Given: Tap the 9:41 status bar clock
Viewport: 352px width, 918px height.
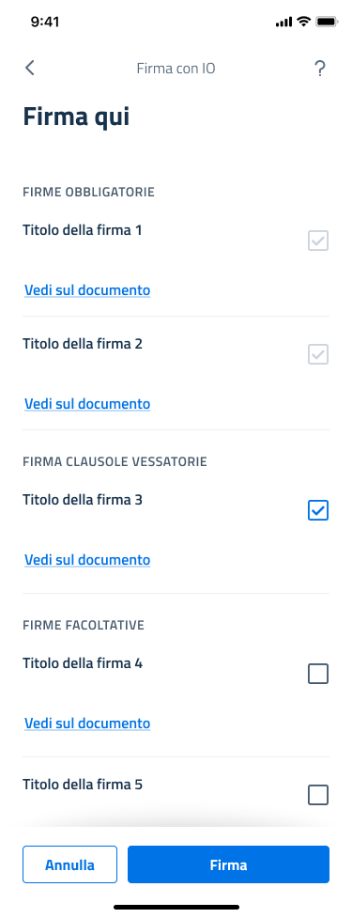Looking at the screenshot, I should [x=44, y=22].
